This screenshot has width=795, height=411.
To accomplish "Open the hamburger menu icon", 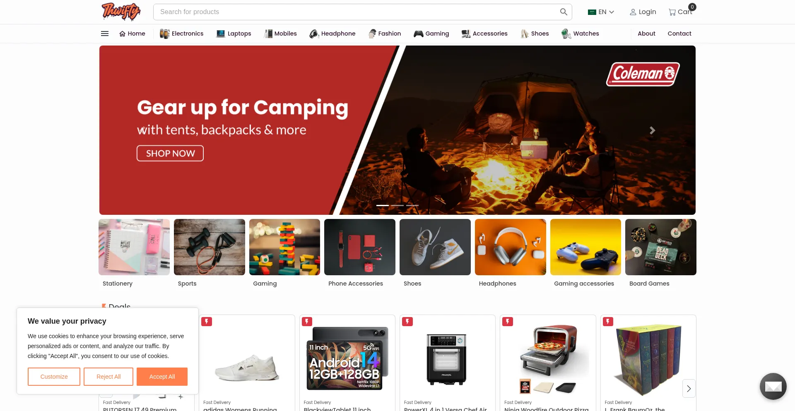I will point(105,34).
